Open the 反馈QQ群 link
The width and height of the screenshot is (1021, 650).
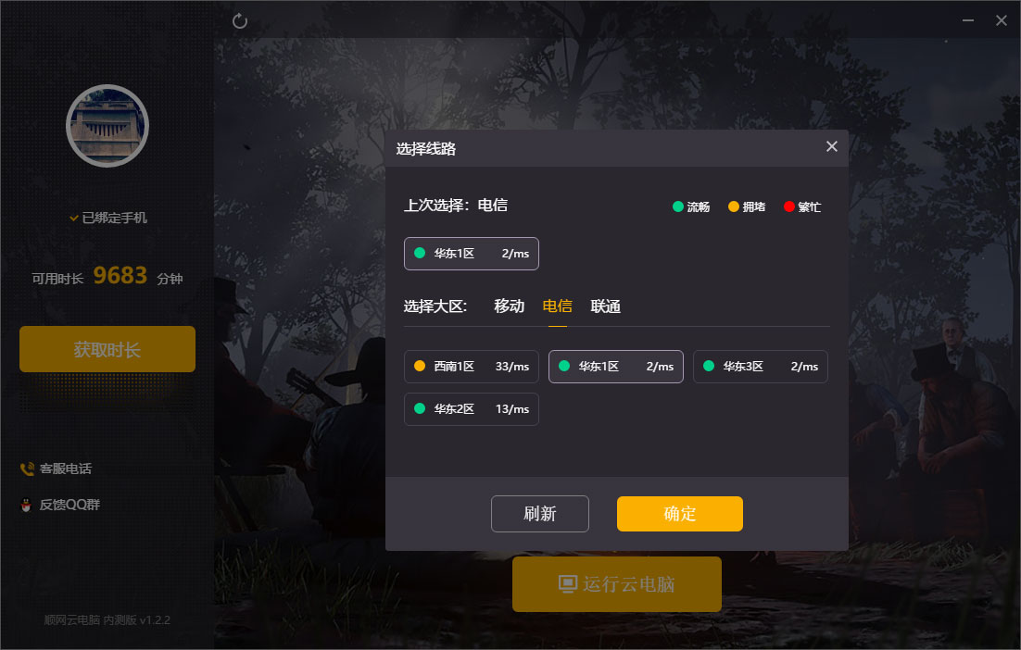point(69,505)
